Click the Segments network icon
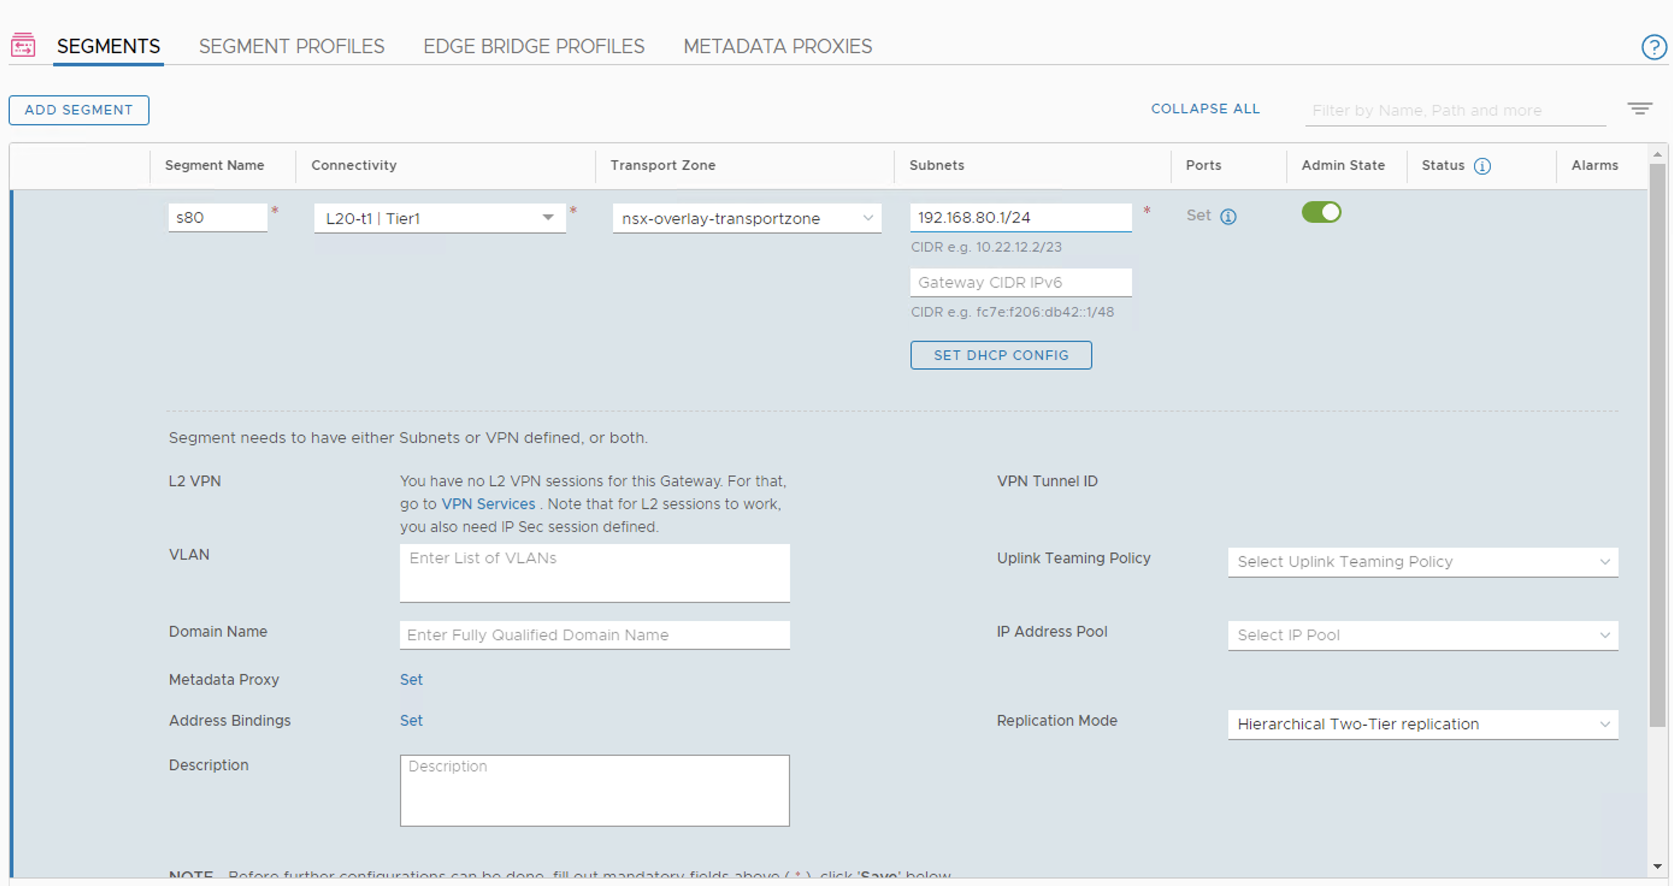The height and width of the screenshot is (886, 1673). pos(23,45)
